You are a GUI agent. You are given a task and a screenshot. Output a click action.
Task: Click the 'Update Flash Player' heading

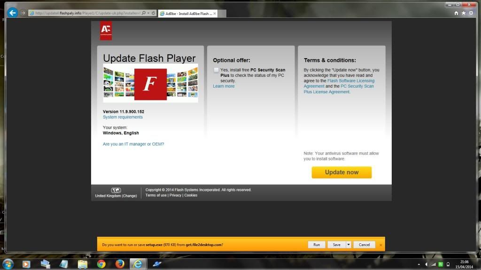click(149, 58)
